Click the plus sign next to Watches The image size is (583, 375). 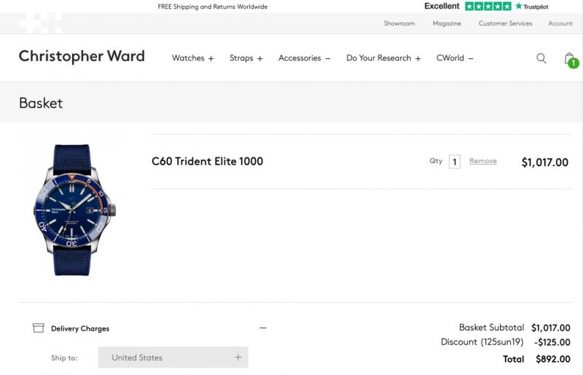click(x=211, y=59)
